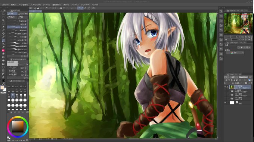Adjust the layer opacity slider
Screen dimensions: 254x142
click(x=243, y=77)
